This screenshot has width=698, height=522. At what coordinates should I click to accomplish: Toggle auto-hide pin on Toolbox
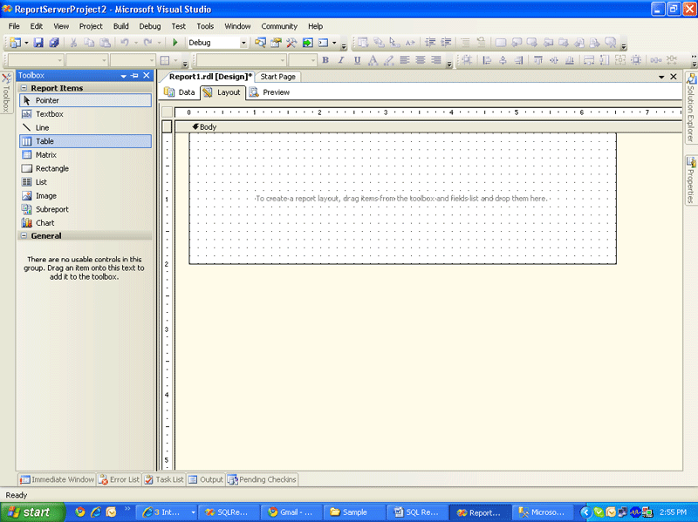click(x=135, y=76)
